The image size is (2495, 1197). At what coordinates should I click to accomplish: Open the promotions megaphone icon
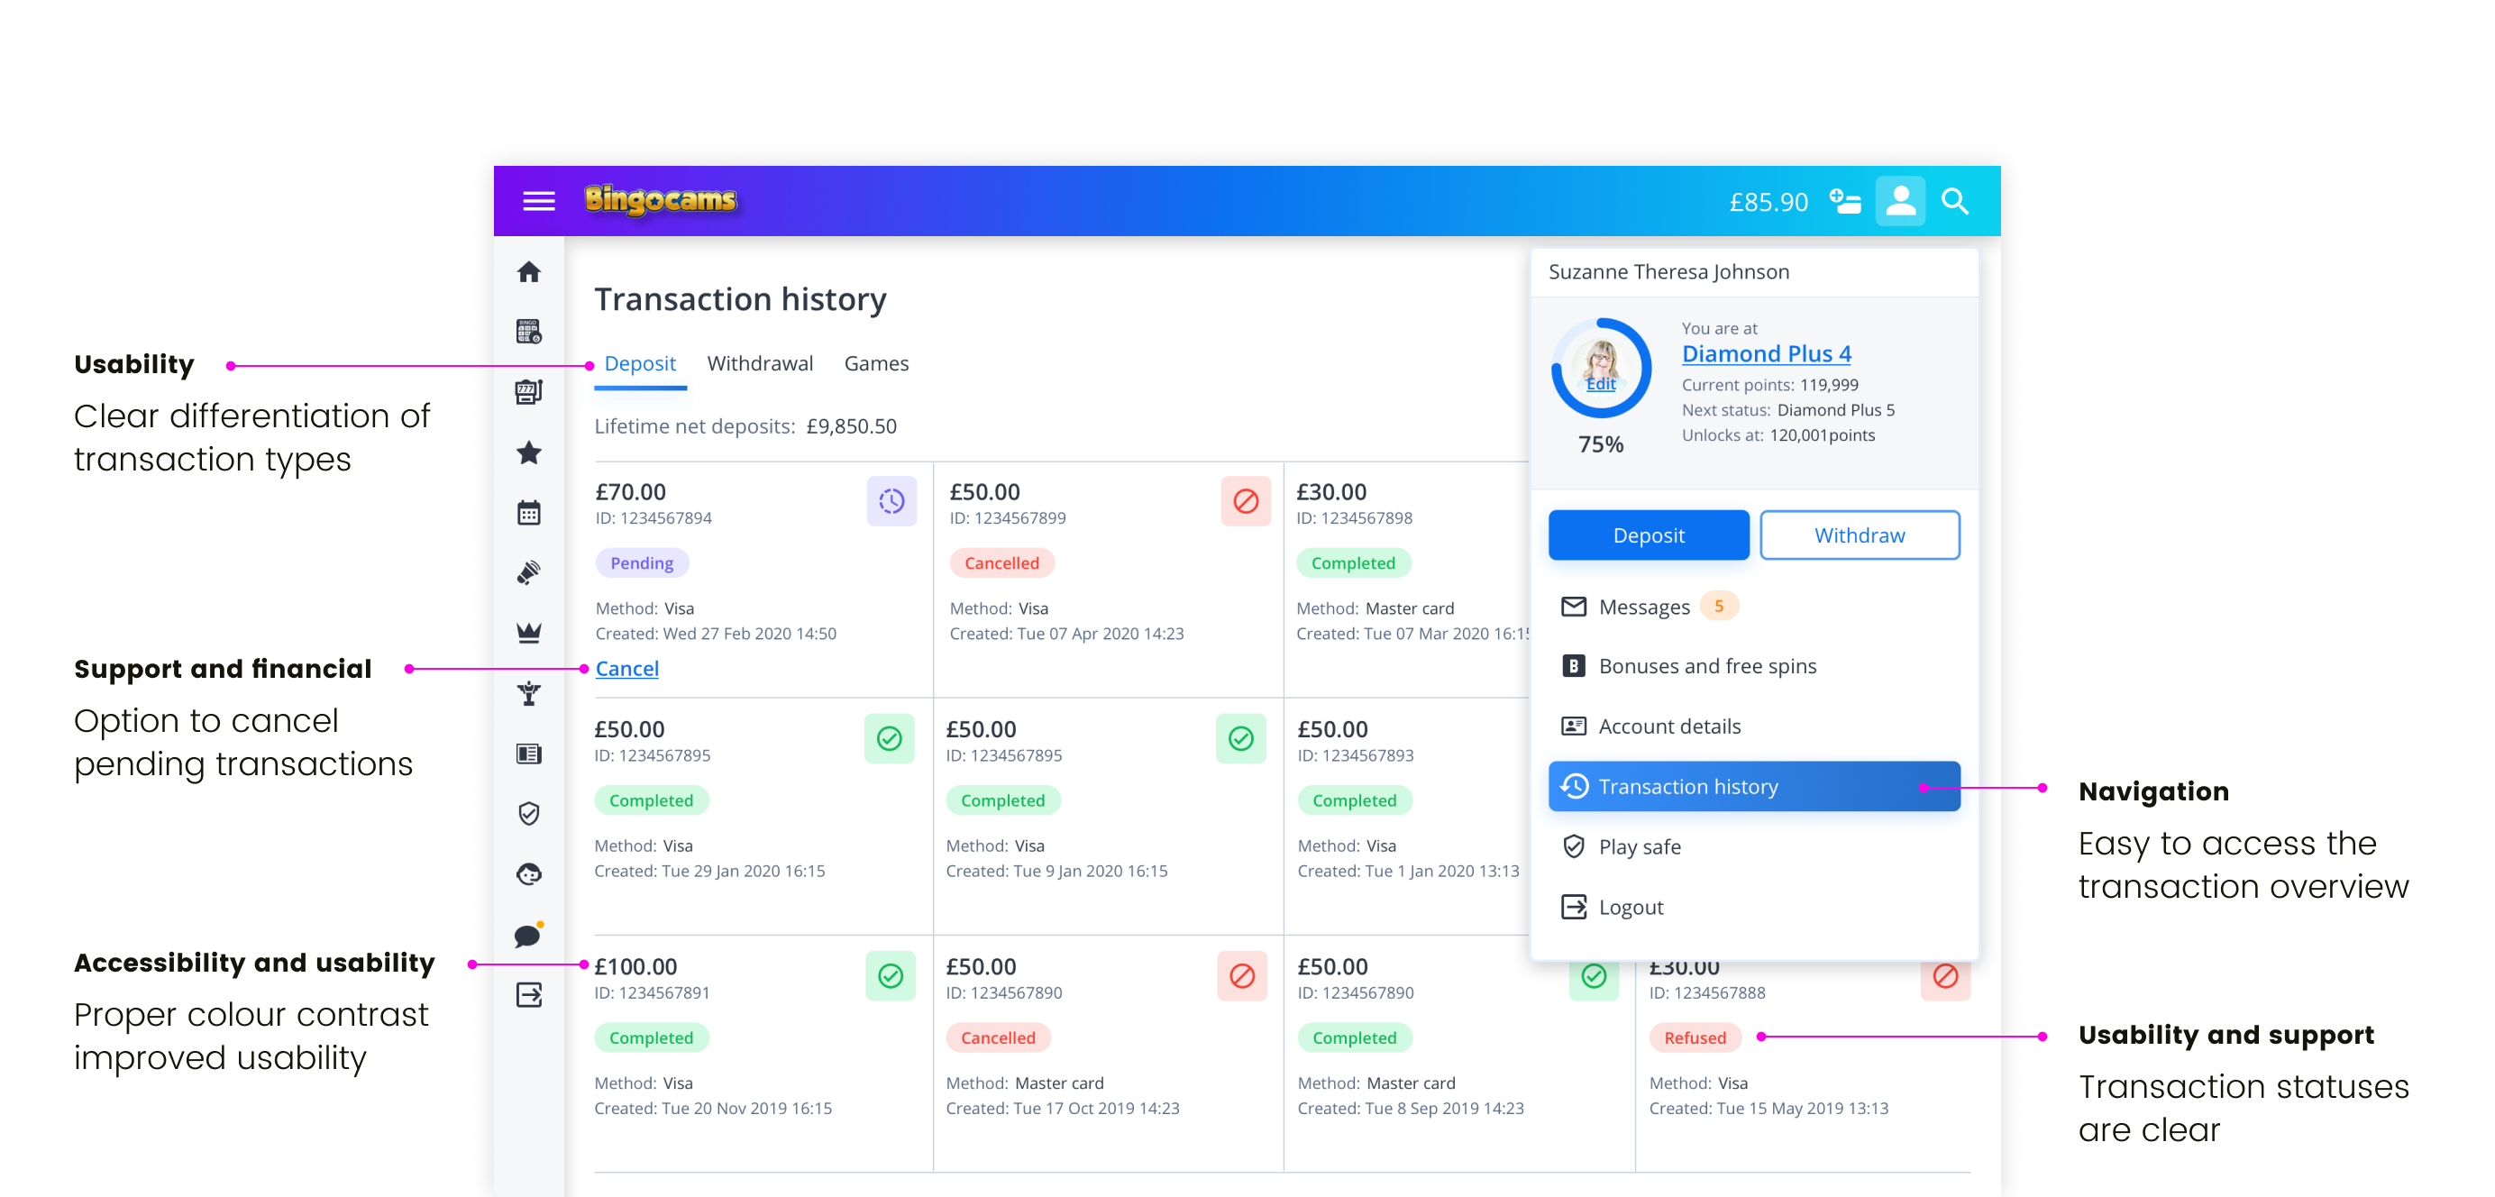click(x=530, y=571)
